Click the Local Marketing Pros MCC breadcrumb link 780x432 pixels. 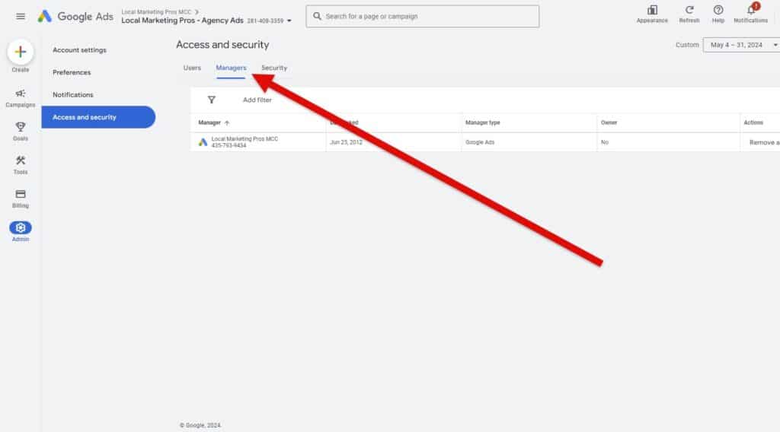click(x=156, y=12)
